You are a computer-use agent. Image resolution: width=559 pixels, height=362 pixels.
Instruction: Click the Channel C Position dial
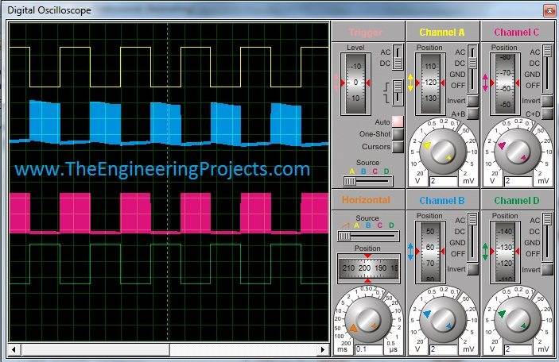(x=505, y=83)
